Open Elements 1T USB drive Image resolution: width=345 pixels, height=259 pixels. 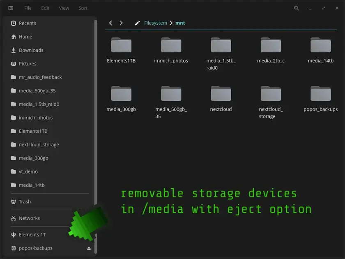[x=51, y=235]
